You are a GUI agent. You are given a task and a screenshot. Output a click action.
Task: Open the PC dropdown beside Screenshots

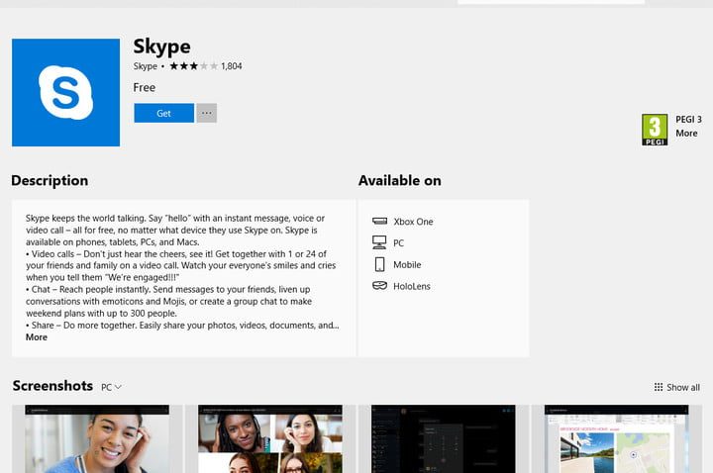coord(111,387)
